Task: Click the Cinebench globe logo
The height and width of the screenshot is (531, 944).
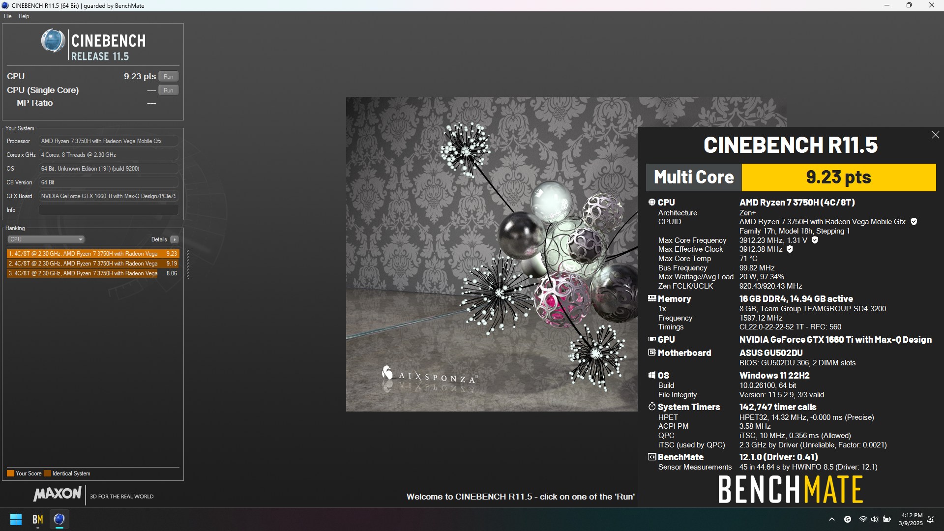Action: [53, 41]
